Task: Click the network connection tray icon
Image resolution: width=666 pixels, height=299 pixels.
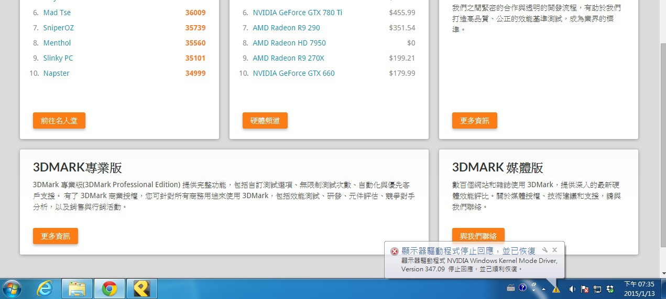Action: 597,289
